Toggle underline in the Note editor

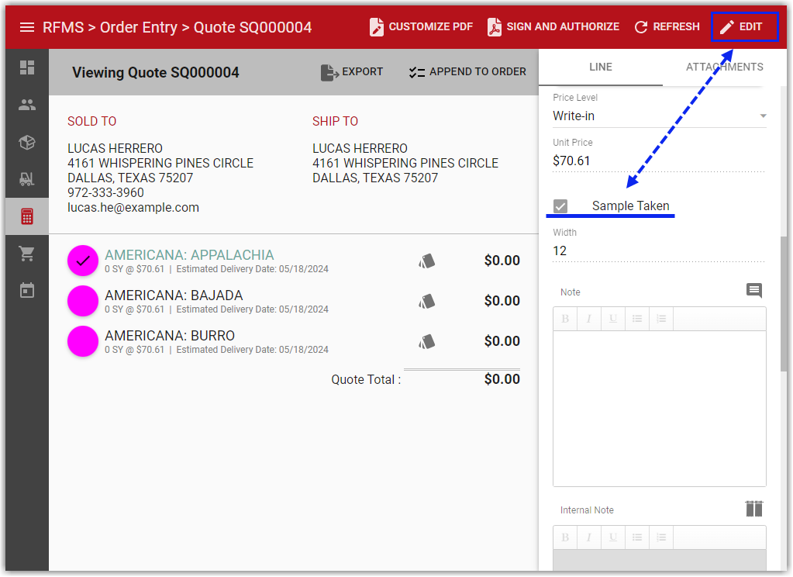pos(613,319)
